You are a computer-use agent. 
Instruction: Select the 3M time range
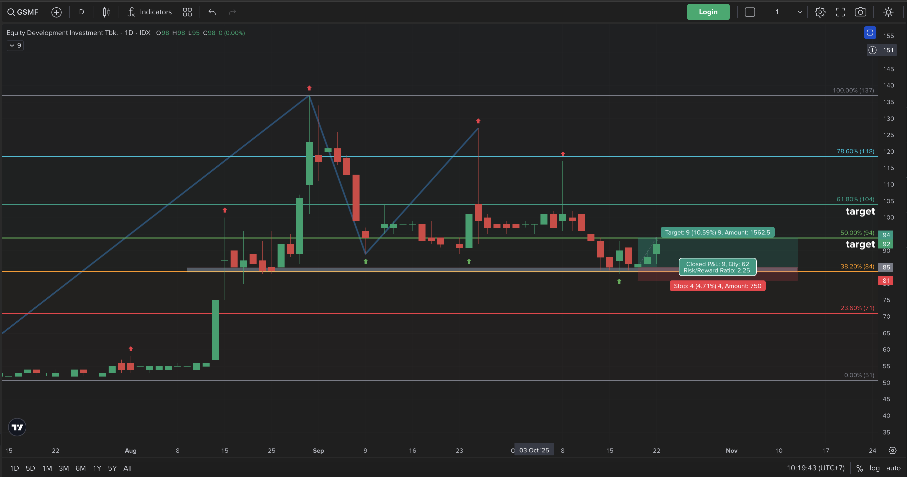(x=64, y=468)
